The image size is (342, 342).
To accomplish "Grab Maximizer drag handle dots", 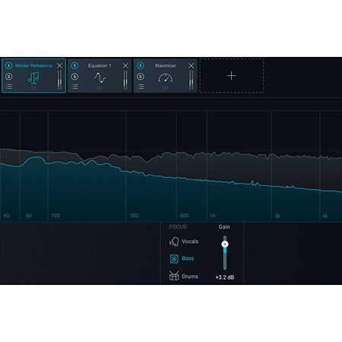I will pos(166,88).
